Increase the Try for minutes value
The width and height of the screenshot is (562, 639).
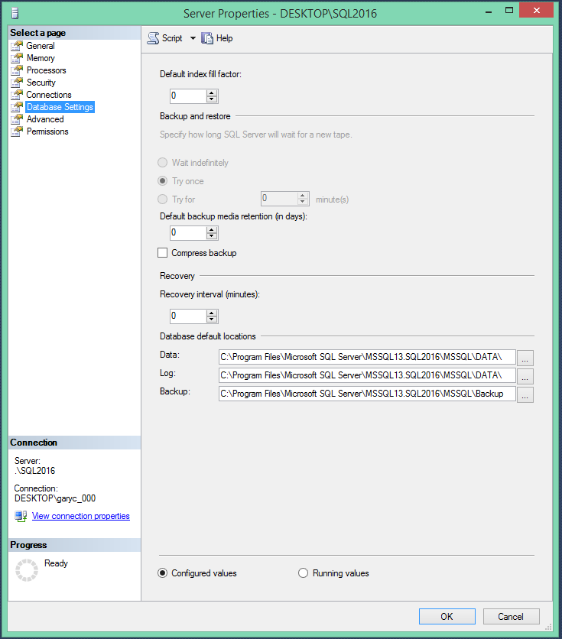(302, 196)
